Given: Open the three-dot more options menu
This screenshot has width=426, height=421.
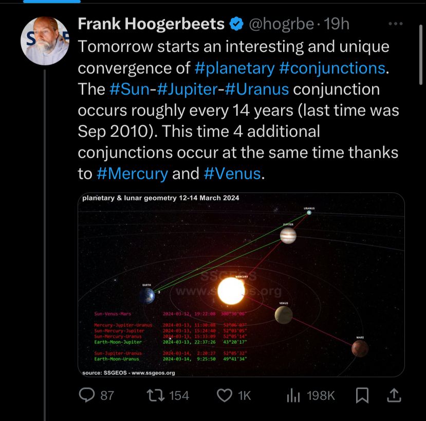Looking at the screenshot, I should coord(395,24).
